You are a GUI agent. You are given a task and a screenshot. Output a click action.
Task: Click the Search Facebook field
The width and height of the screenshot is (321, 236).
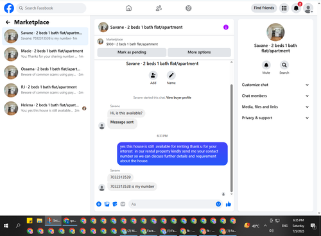pyautogui.click(x=51, y=8)
